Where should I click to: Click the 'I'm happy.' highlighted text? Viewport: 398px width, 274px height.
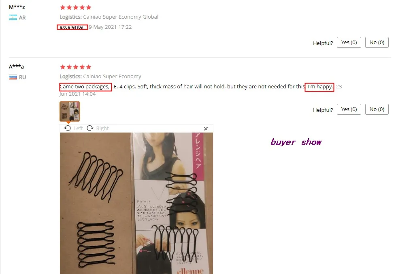click(319, 87)
